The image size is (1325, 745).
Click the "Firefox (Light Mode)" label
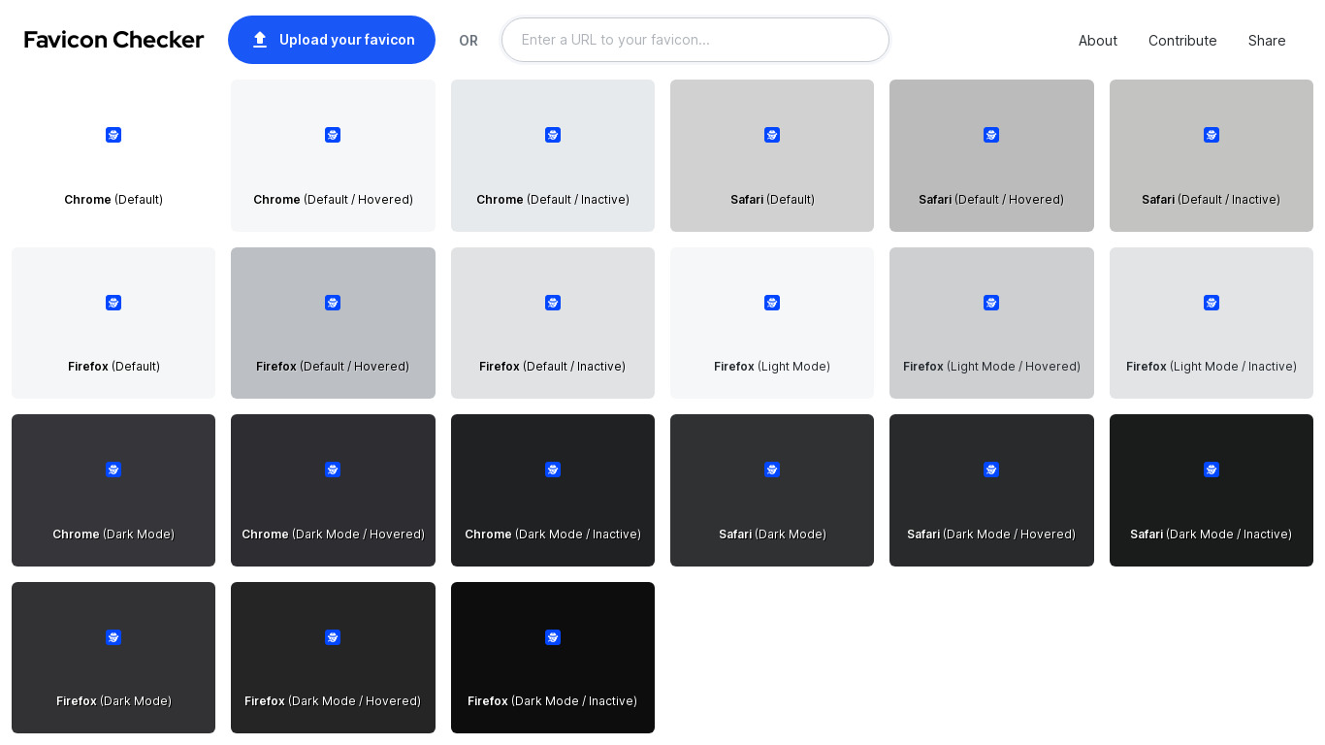pyautogui.click(x=772, y=367)
